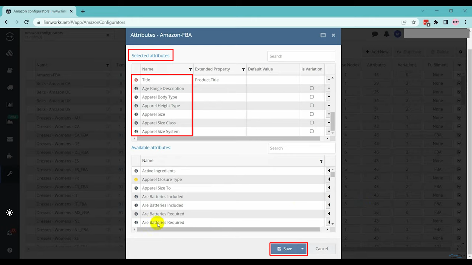Click Add New in the background page

377,52
